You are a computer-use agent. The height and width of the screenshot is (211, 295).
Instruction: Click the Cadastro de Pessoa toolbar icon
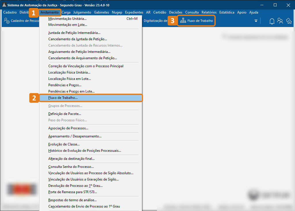tap(7, 21)
